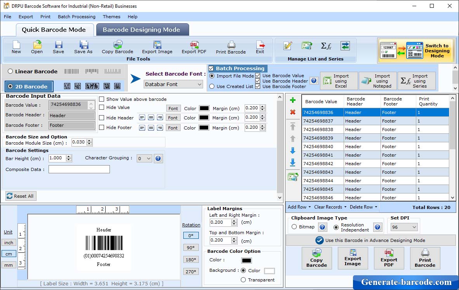Click the Save As icon

click(x=83, y=47)
